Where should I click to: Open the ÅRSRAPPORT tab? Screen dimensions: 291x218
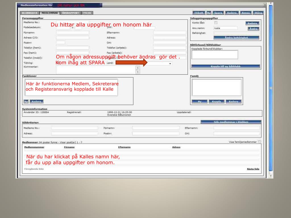(x=70, y=13)
